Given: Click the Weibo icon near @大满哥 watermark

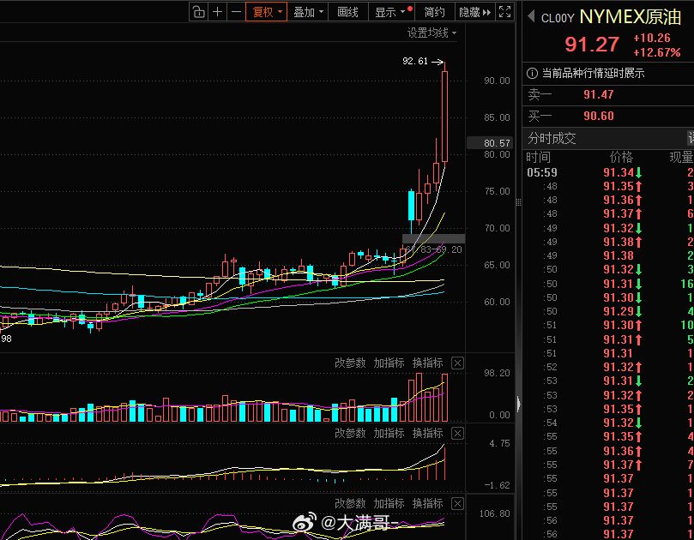Looking at the screenshot, I should click(x=305, y=521).
